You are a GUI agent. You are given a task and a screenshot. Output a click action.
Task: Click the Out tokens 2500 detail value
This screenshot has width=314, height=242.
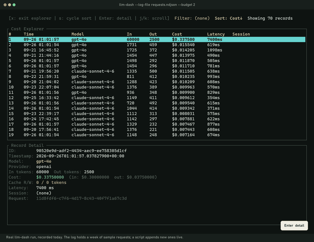(x=89, y=172)
